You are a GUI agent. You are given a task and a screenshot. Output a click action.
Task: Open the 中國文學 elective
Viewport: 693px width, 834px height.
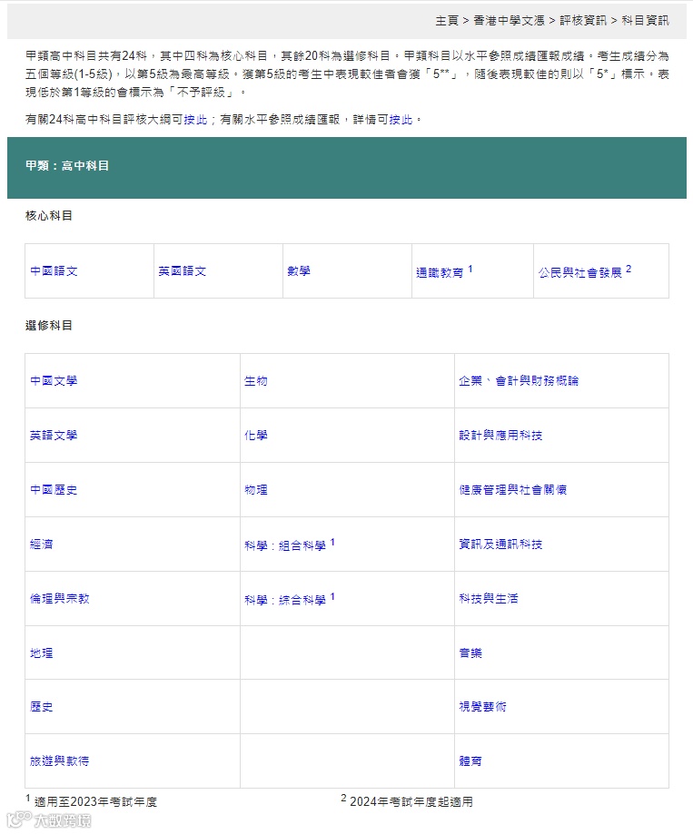click(54, 381)
